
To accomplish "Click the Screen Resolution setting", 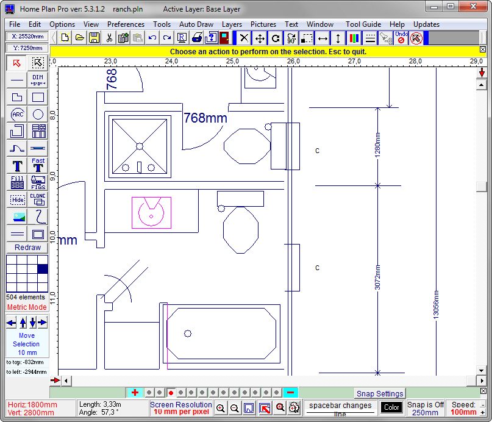I will click(181, 408).
